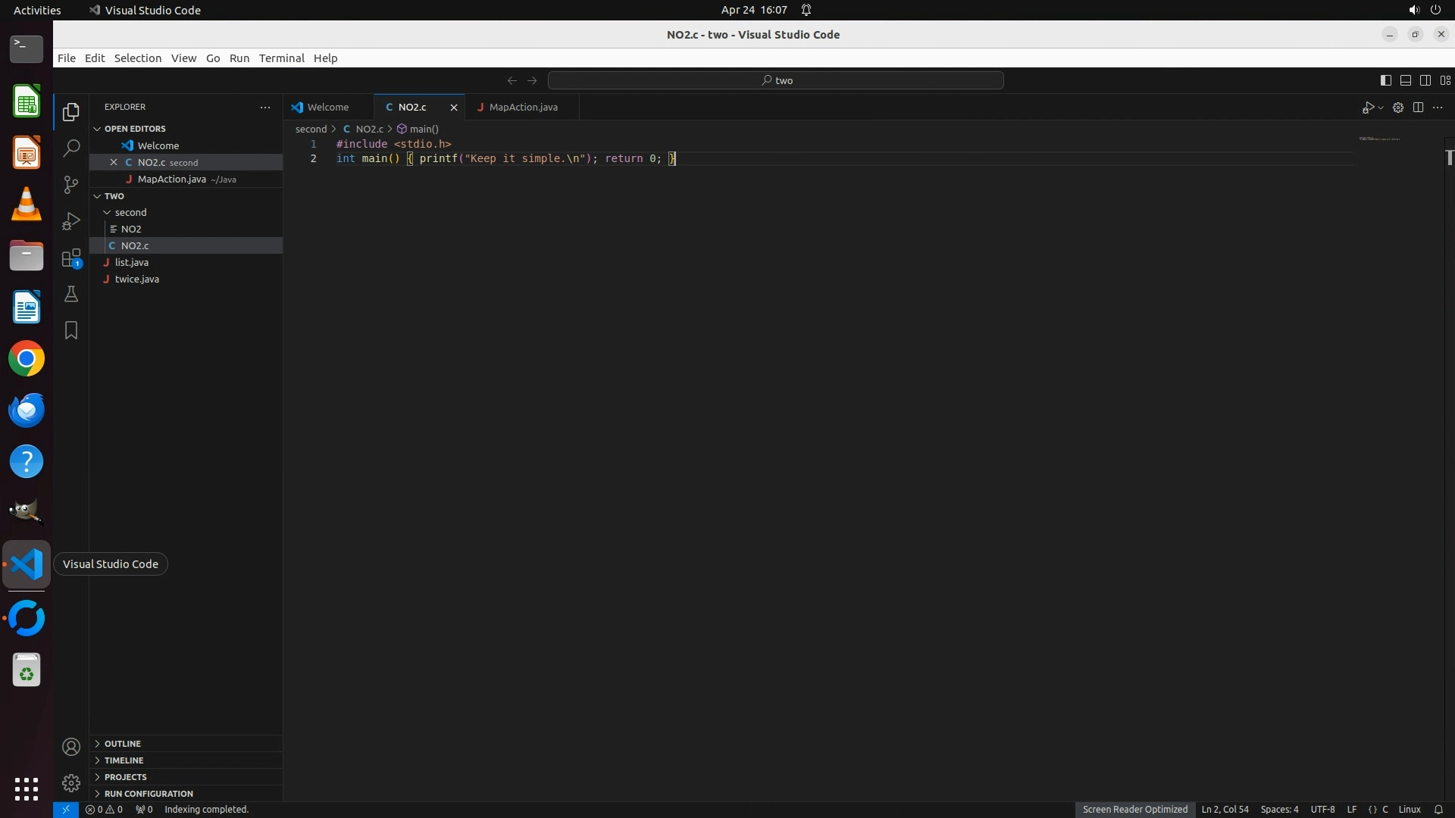Open the Testing flask icon
This screenshot has height=818, width=1455.
tap(71, 294)
